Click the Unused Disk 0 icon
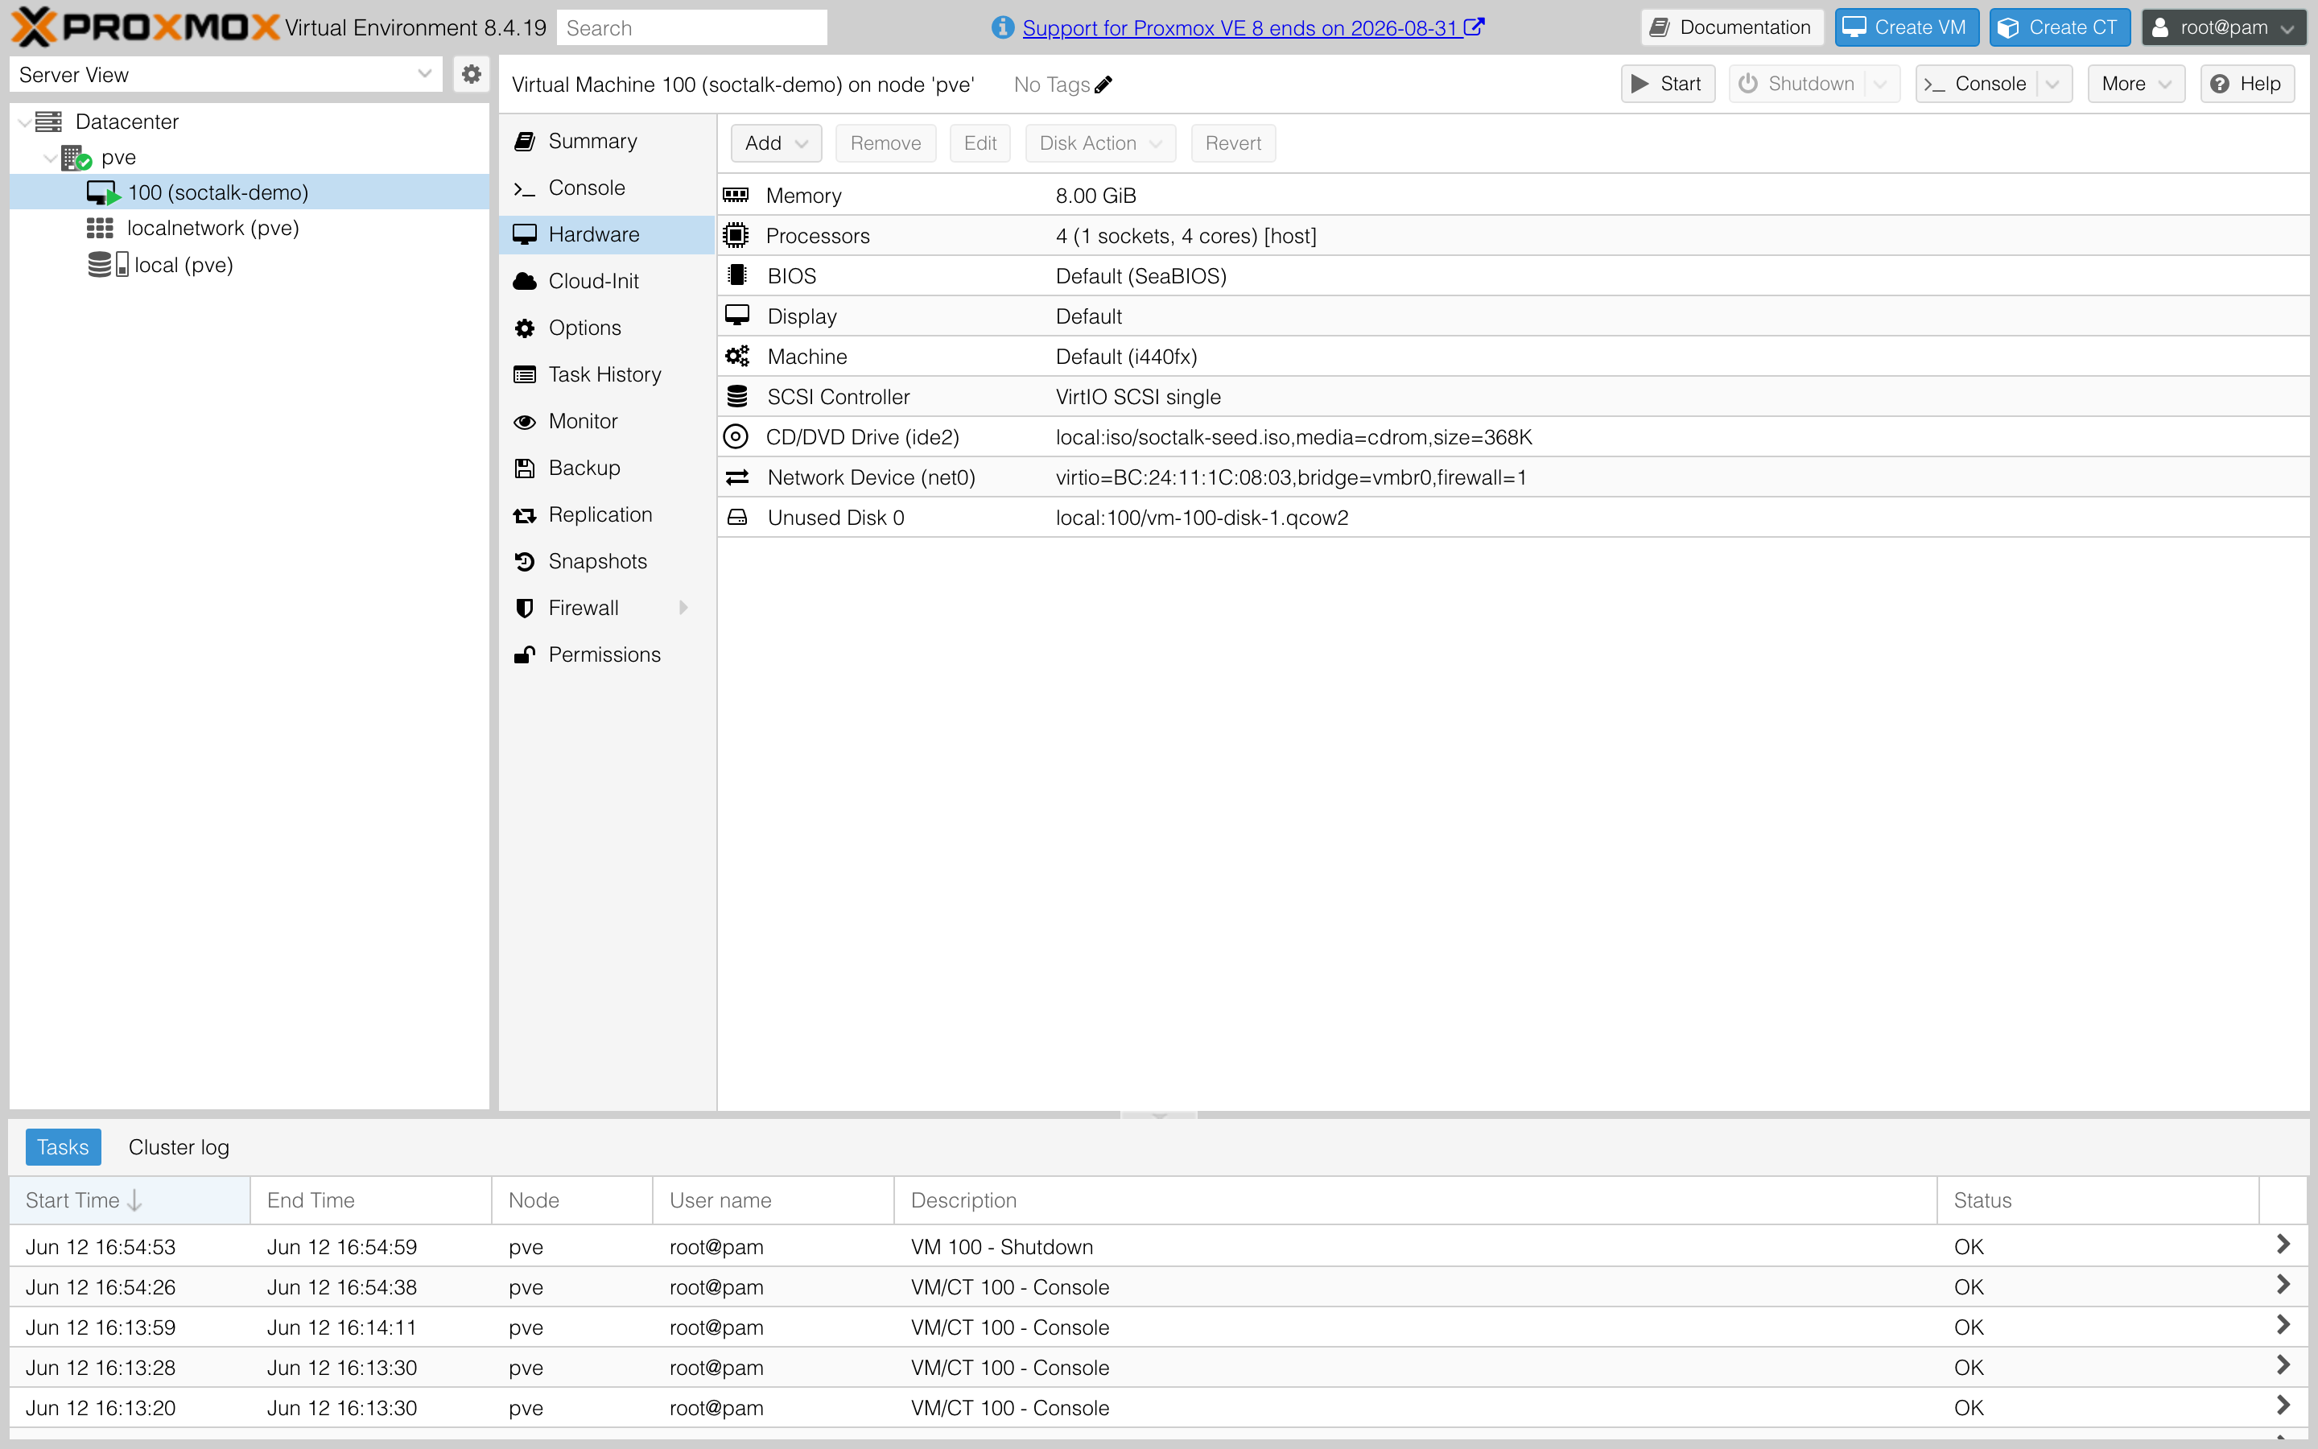The height and width of the screenshot is (1449, 2318). (x=736, y=518)
